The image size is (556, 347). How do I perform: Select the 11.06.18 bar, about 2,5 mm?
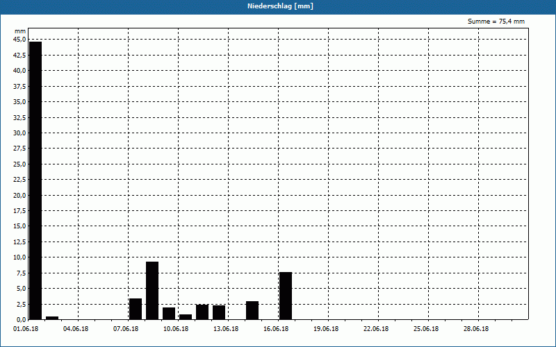pos(202,312)
